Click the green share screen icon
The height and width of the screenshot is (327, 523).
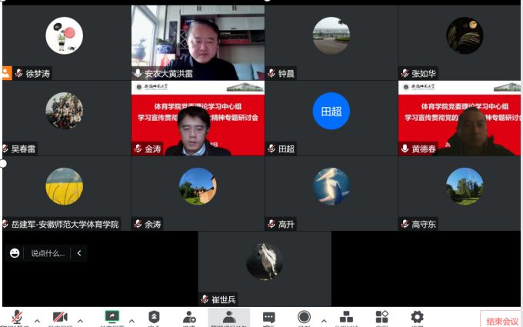pyautogui.click(x=112, y=317)
